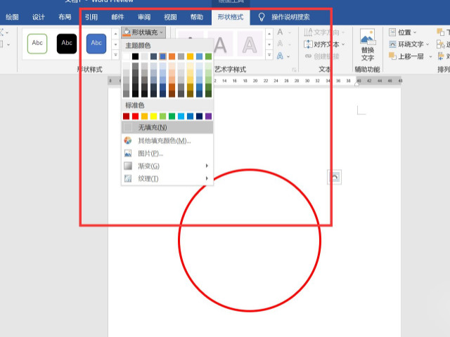Select the black filled Abc shape style
This screenshot has height=337, width=450.
(x=67, y=44)
